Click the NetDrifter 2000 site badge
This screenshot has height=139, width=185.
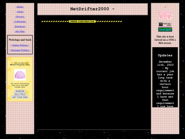(165, 24)
